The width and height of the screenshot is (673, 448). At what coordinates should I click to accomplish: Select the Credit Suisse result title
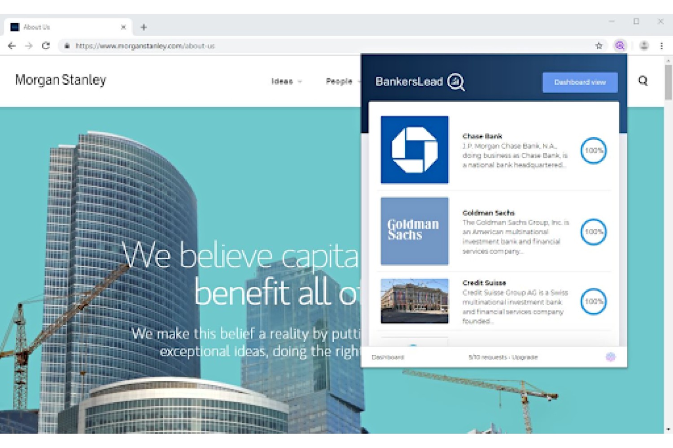(x=484, y=283)
